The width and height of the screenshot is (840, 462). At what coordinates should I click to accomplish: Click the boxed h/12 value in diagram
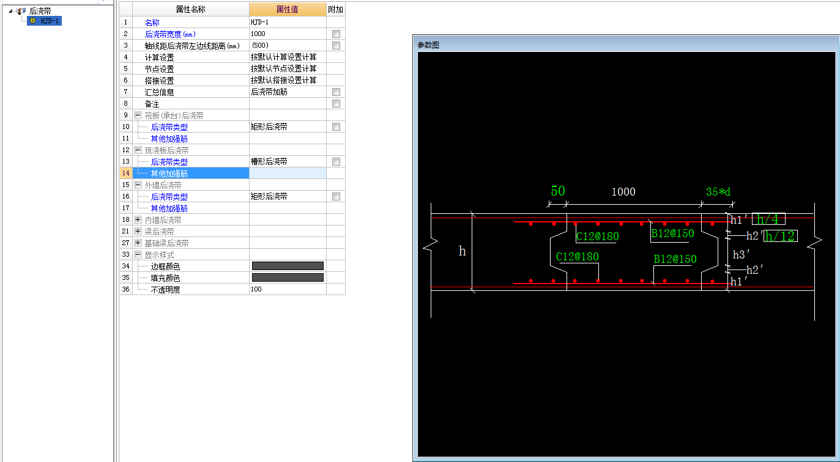[x=781, y=236]
